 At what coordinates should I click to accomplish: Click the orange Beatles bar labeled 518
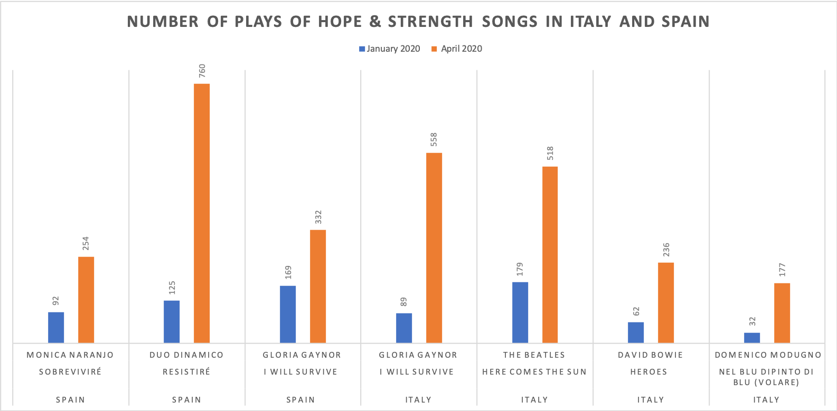coord(550,255)
